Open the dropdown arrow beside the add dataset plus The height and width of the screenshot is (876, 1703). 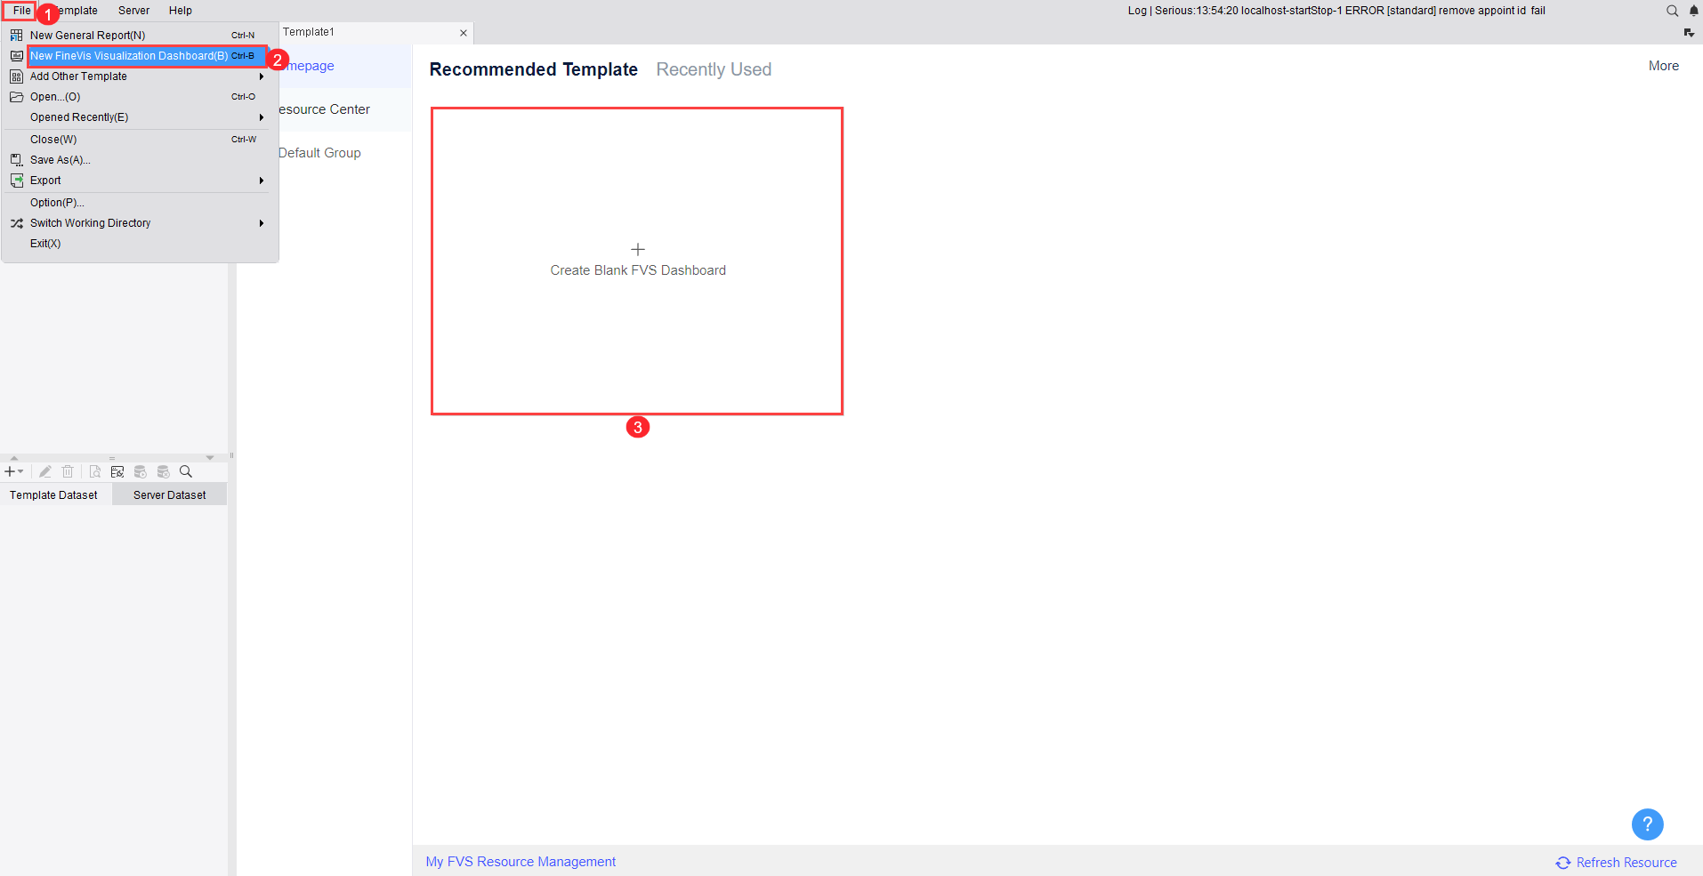[21, 471]
